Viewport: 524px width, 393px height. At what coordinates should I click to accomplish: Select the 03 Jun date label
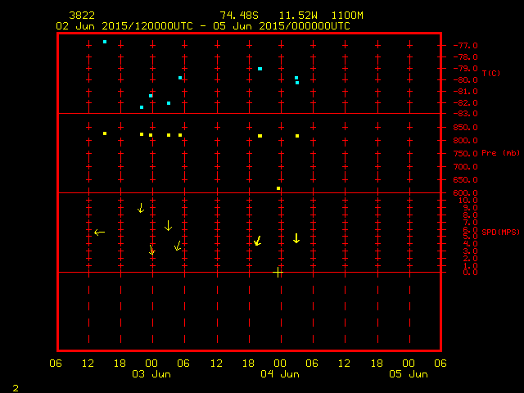click(151, 374)
